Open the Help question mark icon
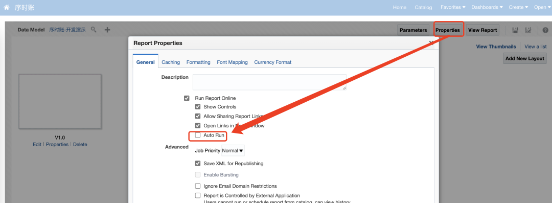Screen dimensions: 552x203 pyautogui.click(x=545, y=30)
